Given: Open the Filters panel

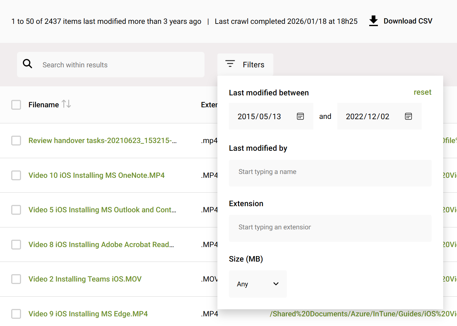Looking at the screenshot, I should click(x=253, y=64).
